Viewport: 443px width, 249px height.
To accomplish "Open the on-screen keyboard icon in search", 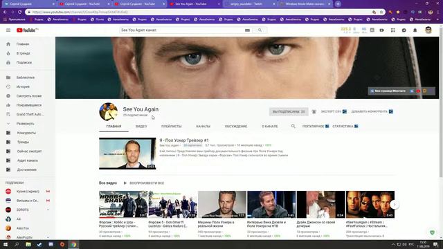I will (247, 30).
